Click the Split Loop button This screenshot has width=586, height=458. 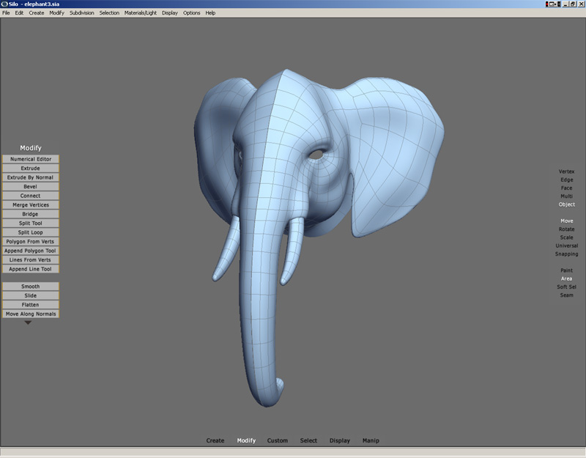point(31,232)
